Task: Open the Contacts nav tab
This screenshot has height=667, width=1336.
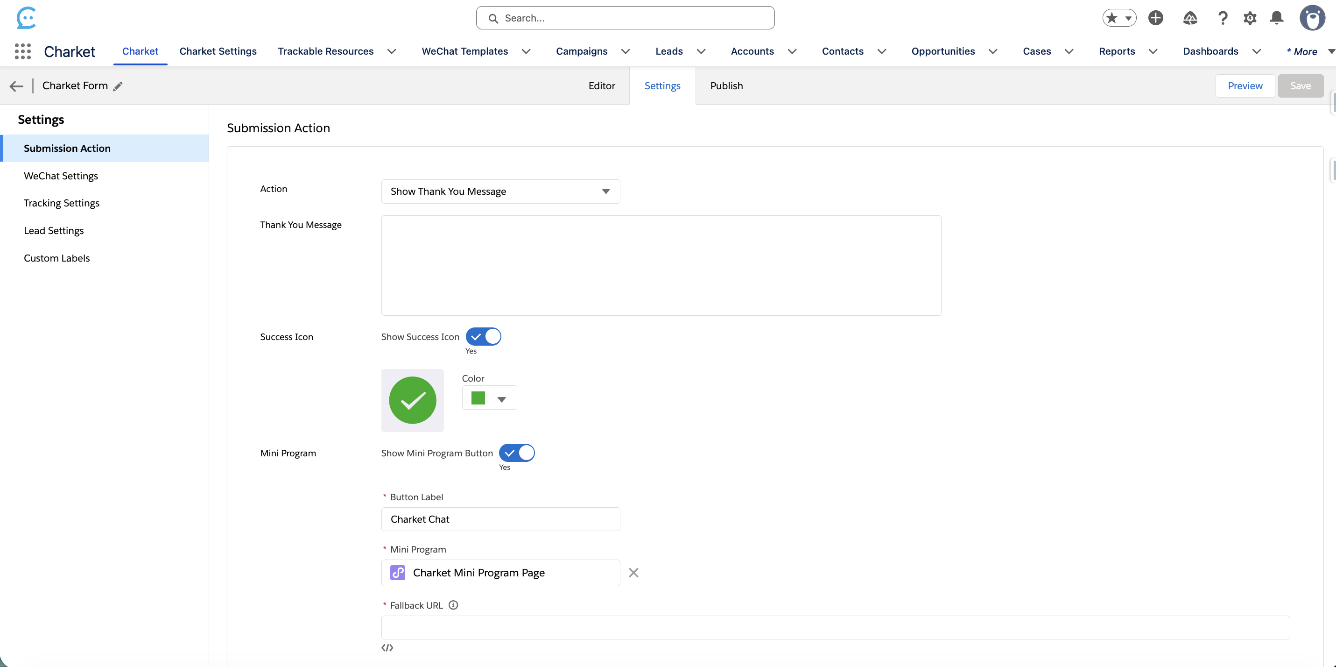Action: tap(843, 51)
